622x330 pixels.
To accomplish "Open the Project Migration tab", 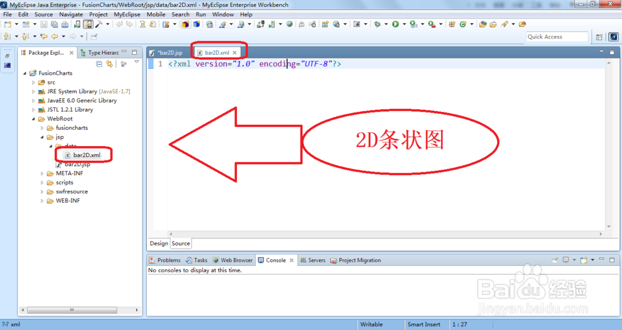I will pos(355,260).
